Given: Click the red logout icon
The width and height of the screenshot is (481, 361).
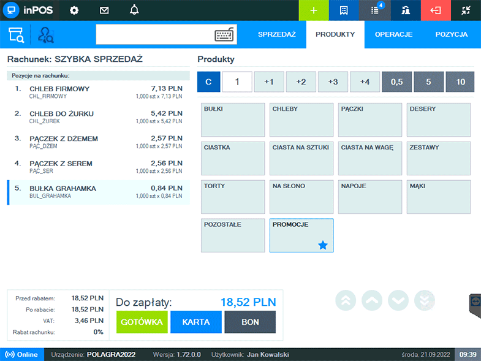Looking at the screenshot, I should click(435, 10).
